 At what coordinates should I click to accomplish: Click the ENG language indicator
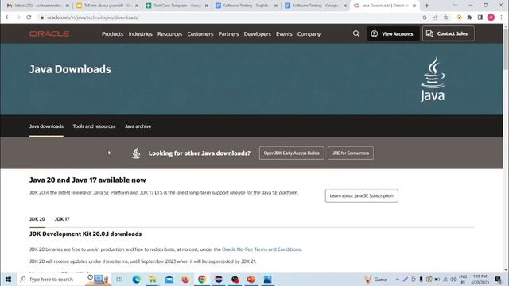pyautogui.click(x=463, y=279)
